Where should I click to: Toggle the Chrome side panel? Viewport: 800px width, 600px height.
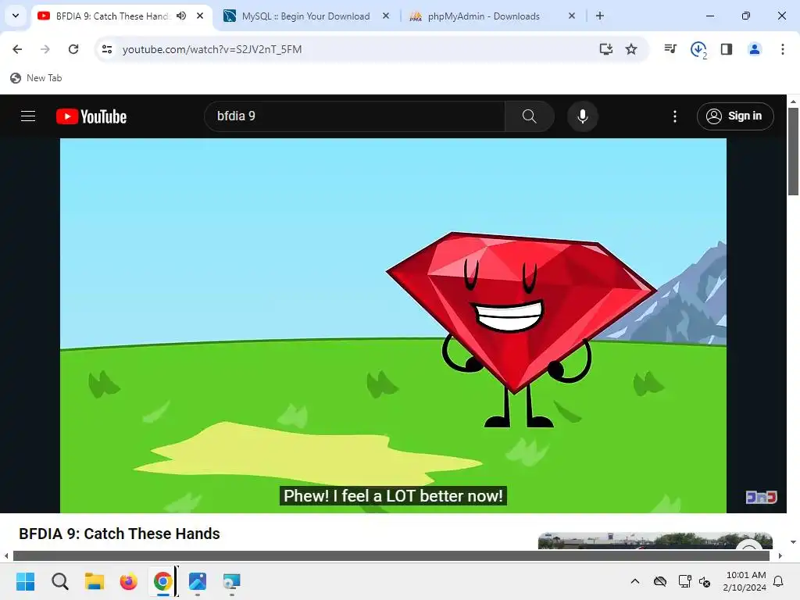point(727,49)
